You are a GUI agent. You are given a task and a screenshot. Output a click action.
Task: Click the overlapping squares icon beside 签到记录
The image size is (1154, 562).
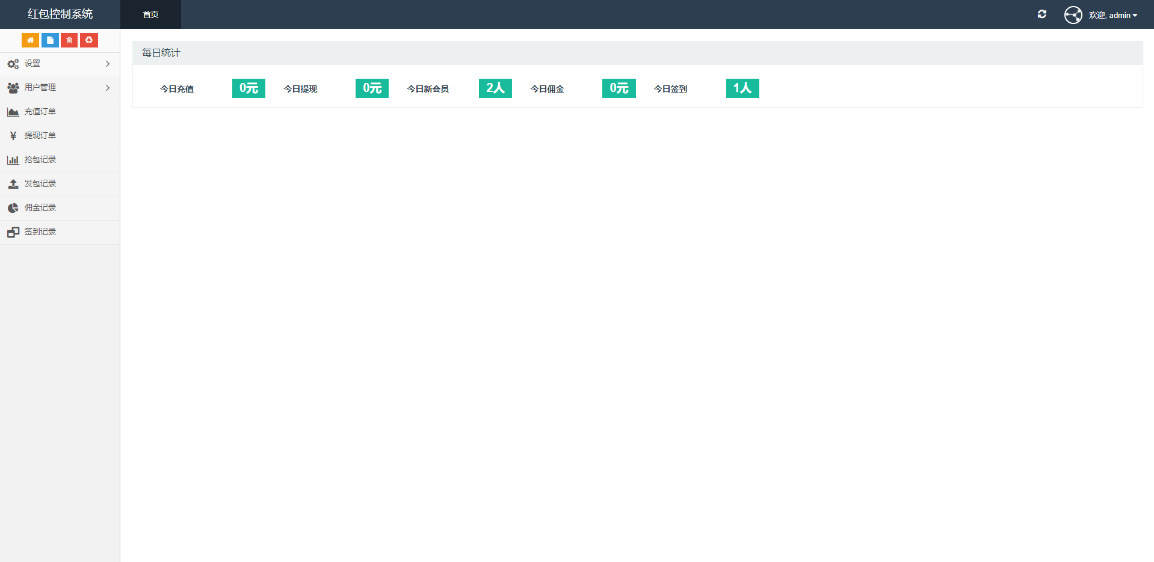pos(13,232)
